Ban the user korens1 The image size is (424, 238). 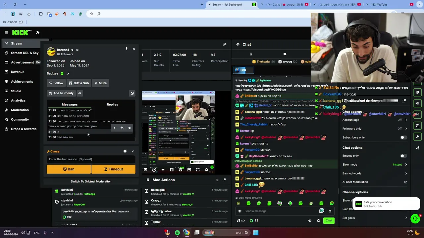click(x=69, y=169)
